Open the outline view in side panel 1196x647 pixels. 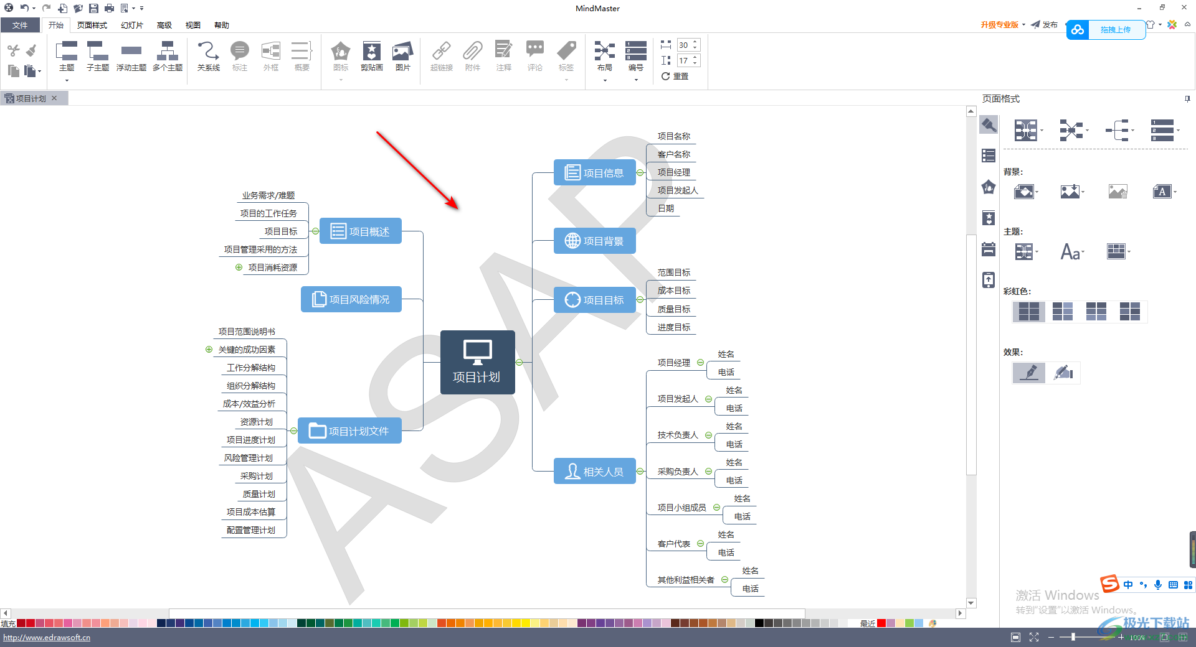click(989, 156)
